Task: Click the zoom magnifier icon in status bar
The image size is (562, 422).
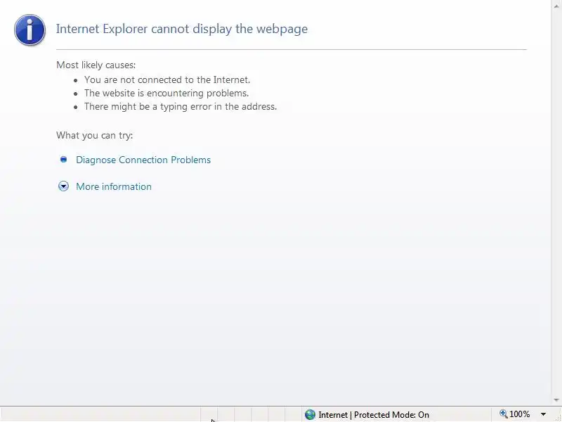Action: pos(503,414)
